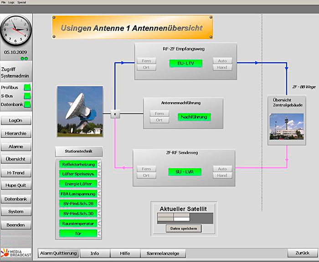
Task: Click the K coupler box near antenna
Action: [x=115, y=114]
